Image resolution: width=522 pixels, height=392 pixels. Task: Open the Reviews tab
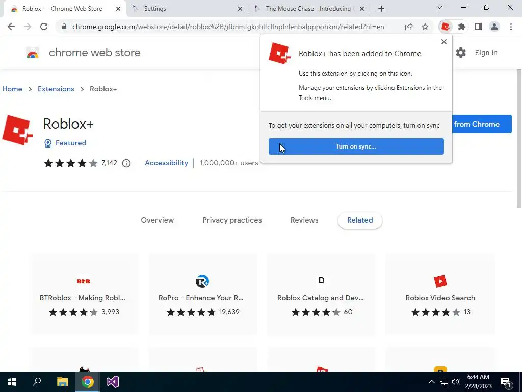click(x=304, y=220)
